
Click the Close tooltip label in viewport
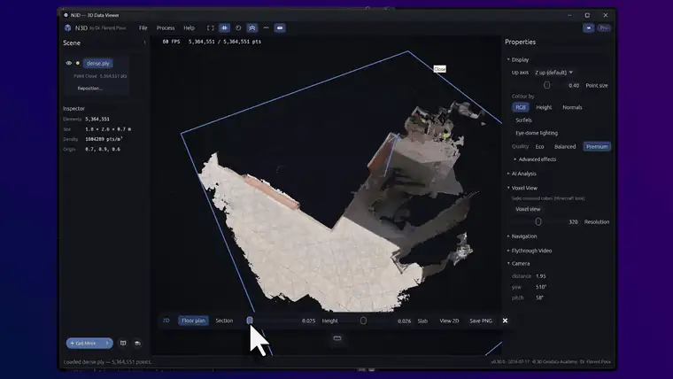coord(439,69)
